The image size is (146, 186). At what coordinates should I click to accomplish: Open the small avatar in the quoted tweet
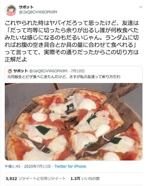coord(10,71)
